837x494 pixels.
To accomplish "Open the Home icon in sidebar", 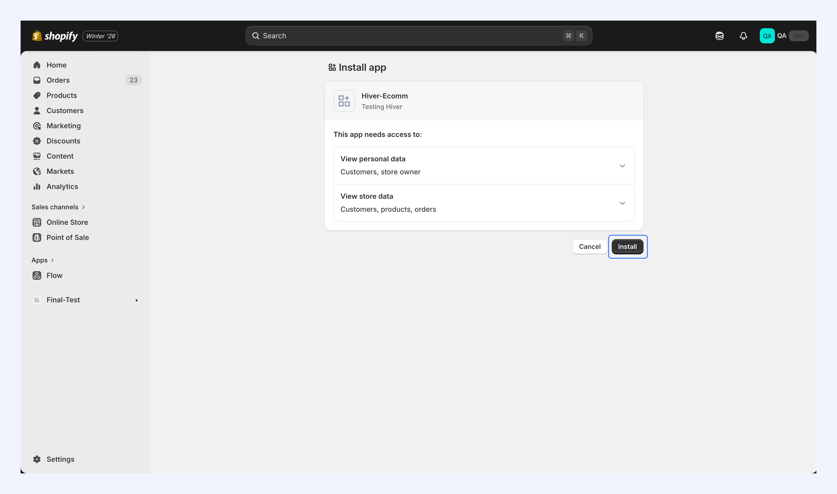I will 37,65.
